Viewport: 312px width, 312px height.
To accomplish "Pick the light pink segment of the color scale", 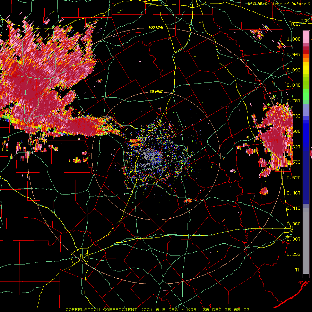I will (x=306, y=37).
